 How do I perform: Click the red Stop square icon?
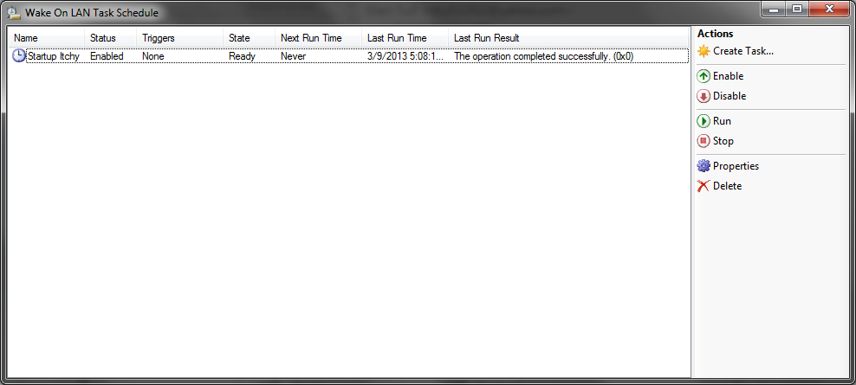point(704,141)
